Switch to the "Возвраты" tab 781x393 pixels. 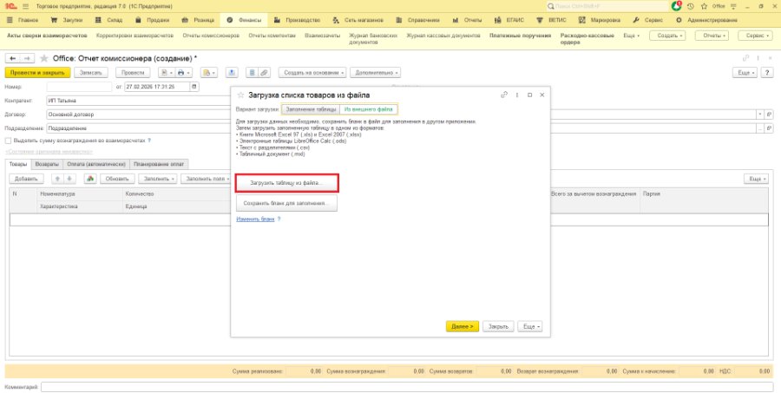click(48, 164)
